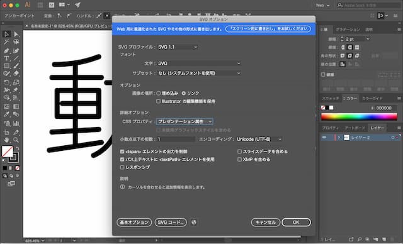The height and width of the screenshot is (244, 403).
Task: Select the Rectangle tool
Action: [x=6, y=66]
